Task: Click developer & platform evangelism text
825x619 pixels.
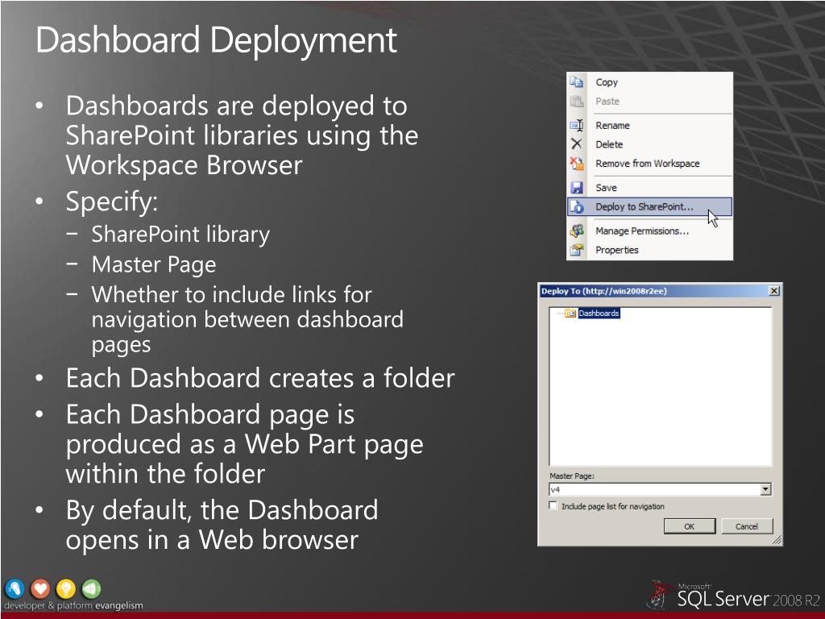Action: click(x=73, y=605)
